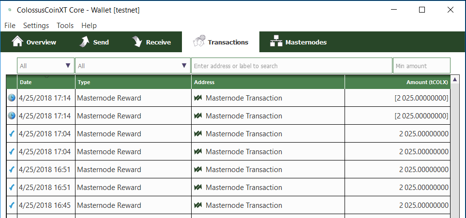The height and width of the screenshot is (218, 466).
Task: Sort by Type column header
Action: 133,82
